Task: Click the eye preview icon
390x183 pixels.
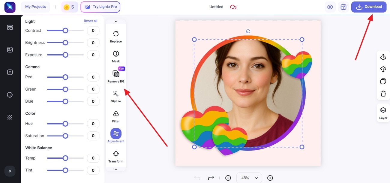Action: tap(330, 7)
